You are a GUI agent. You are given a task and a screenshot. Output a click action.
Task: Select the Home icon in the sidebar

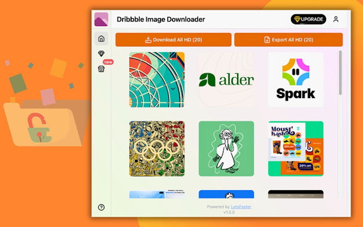click(x=101, y=39)
